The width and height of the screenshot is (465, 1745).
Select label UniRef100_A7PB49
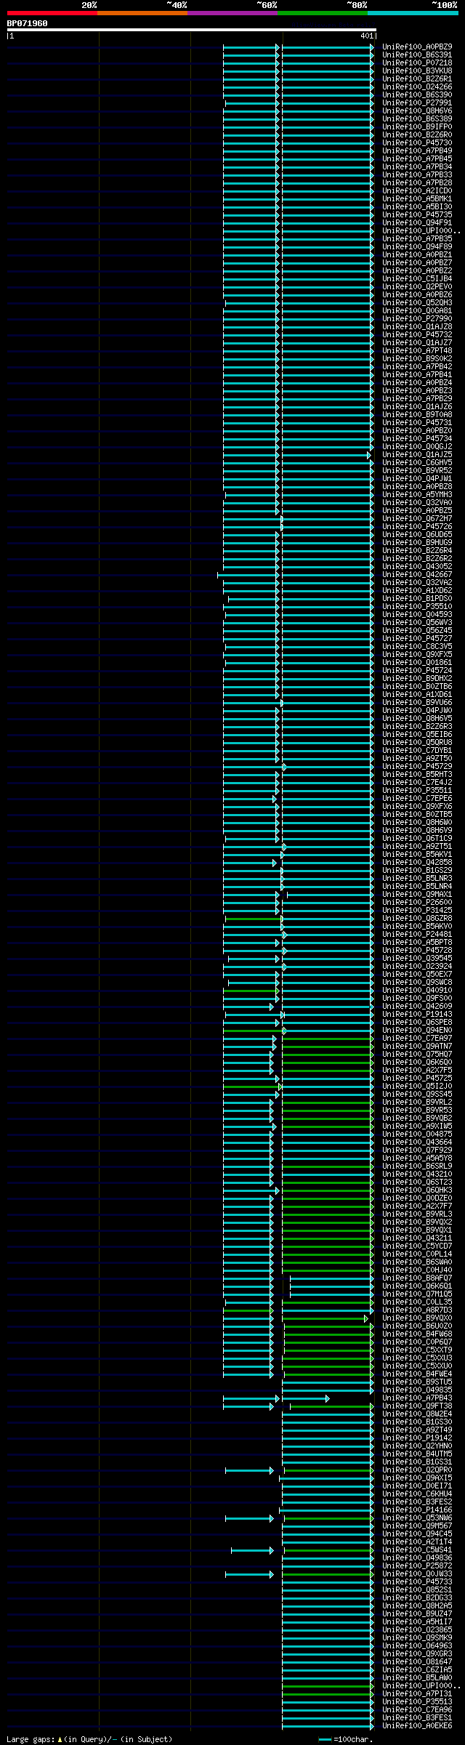pyautogui.click(x=417, y=150)
